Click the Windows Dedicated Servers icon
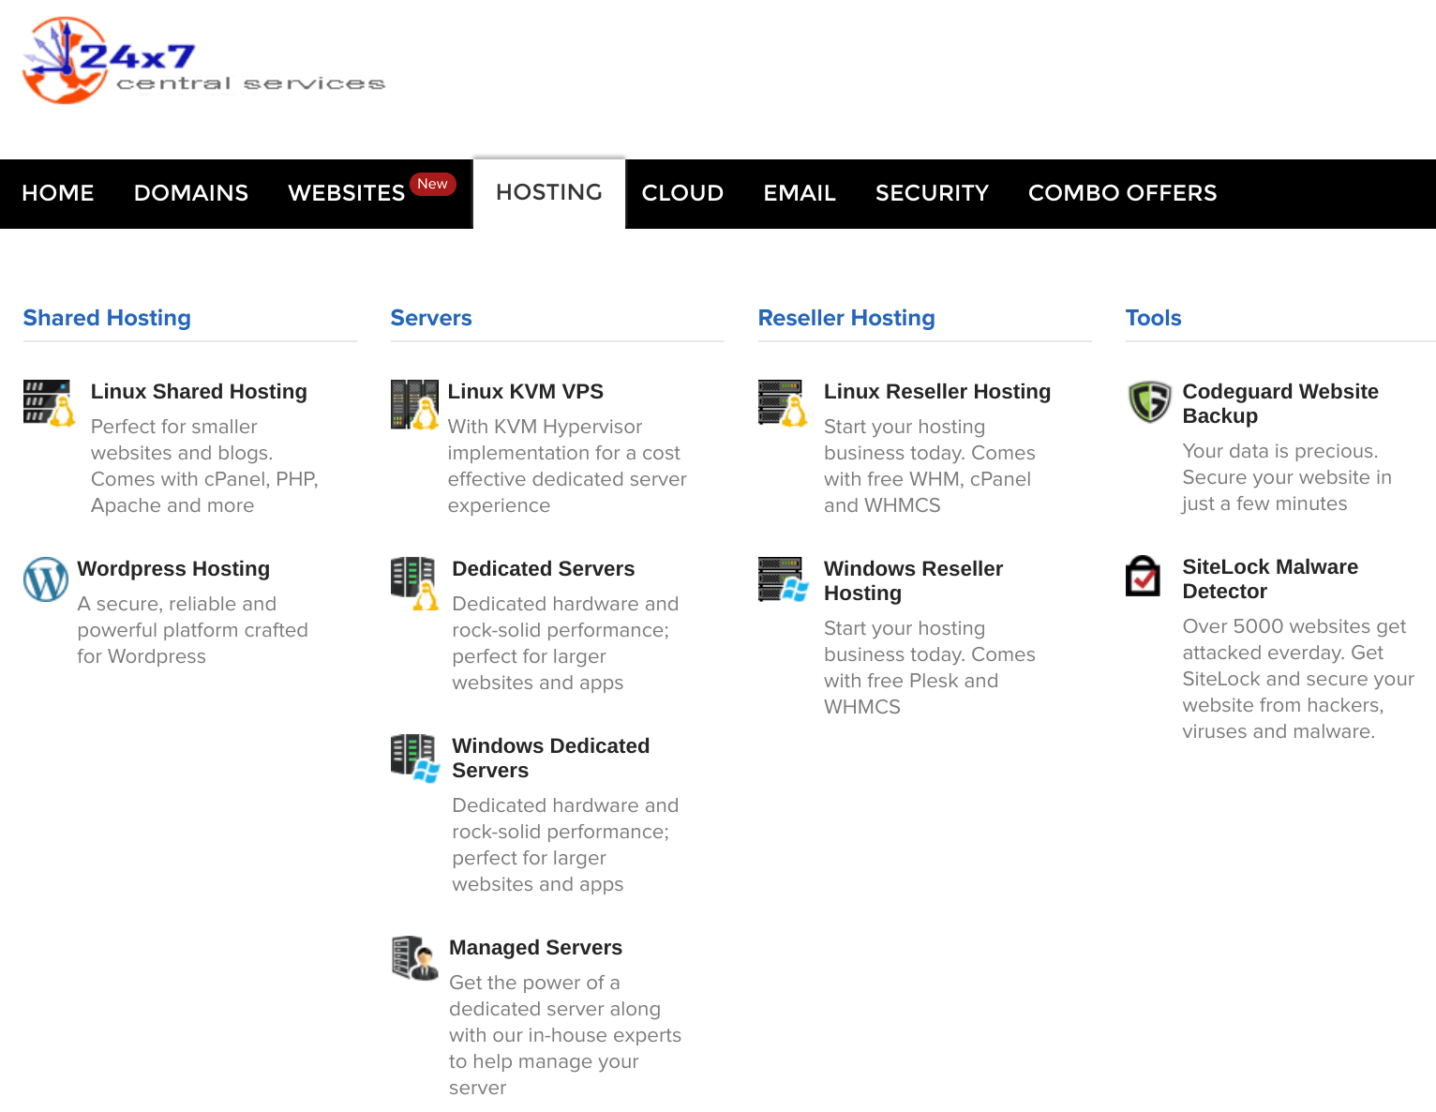Image resolution: width=1436 pixels, height=1112 pixels. click(x=415, y=758)
